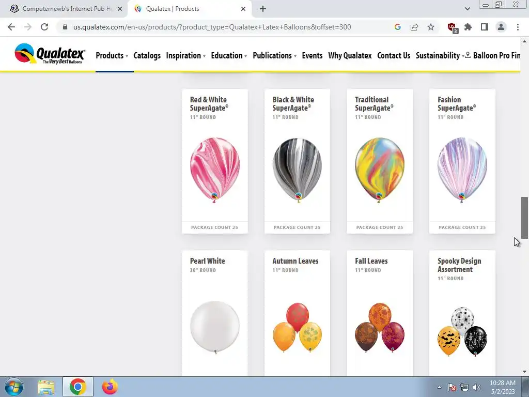Expand the Sustainability dropdown
Image resolution: width=529 pixels, height=397 pixels.
(440, 55)
